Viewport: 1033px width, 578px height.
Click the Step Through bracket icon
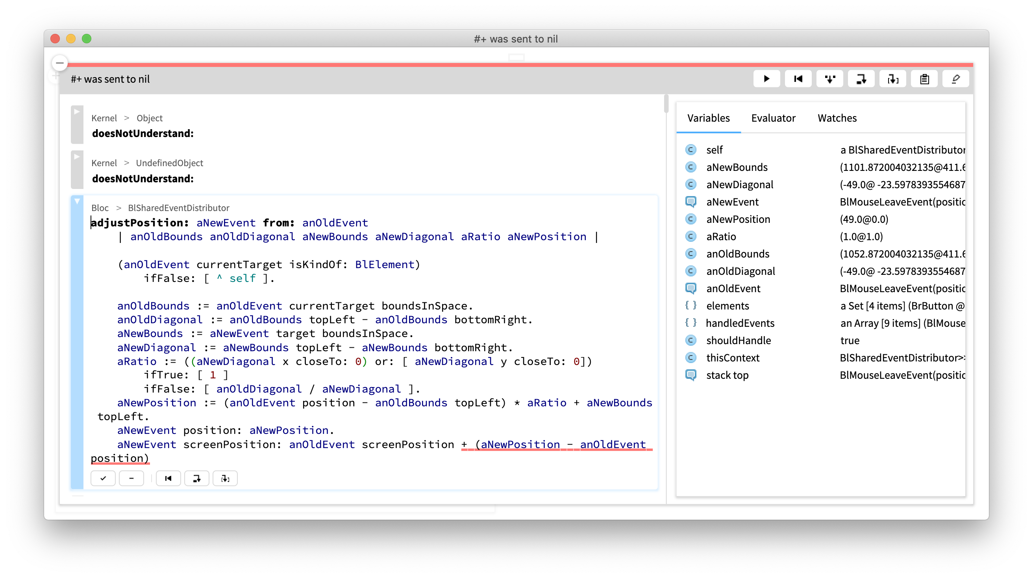click(x=892, y=79)
